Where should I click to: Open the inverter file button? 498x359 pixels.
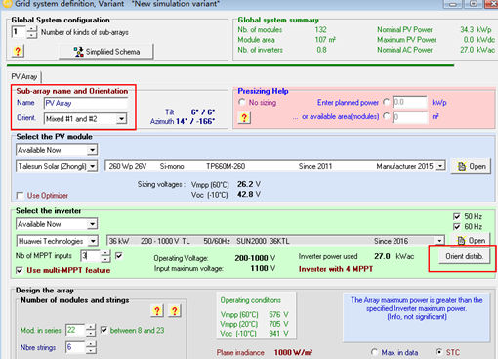471,241
